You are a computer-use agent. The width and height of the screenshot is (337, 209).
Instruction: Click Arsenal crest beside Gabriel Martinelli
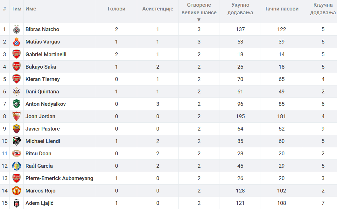[17, 54]
